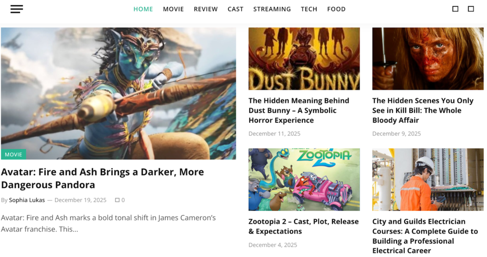Click the green MOVIE category badge

[13, 154]
